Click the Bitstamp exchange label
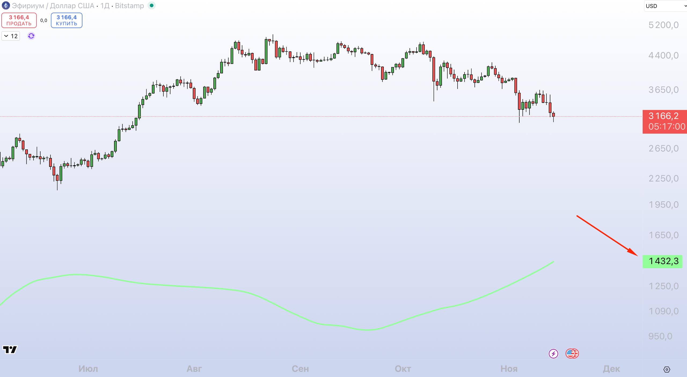Image resolution: width=687 pixels, height=377 pixels. (x=129, y=6)
